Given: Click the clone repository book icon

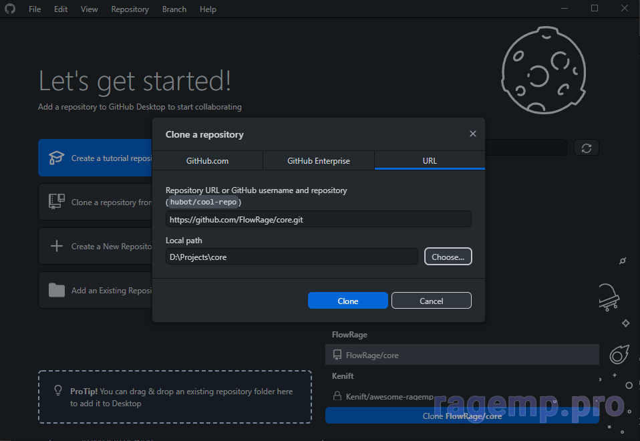Looking at the screenshot, I should click(56, 202).
